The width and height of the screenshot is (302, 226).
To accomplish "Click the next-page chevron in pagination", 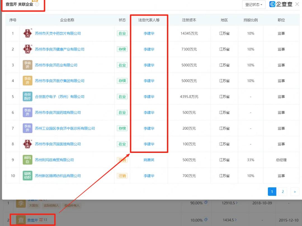I will coord(295,192).
